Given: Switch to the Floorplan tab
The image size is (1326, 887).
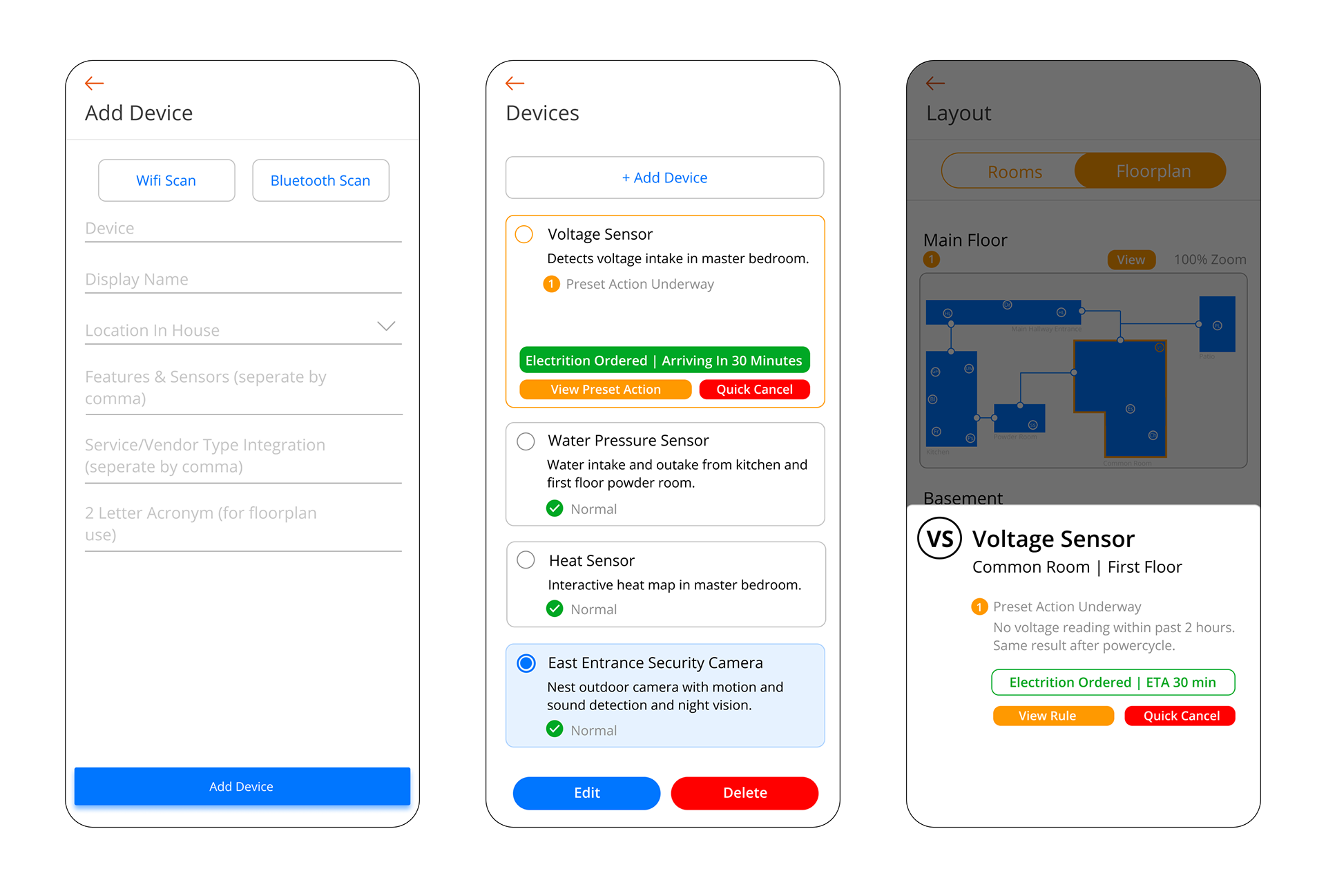Looking at the screenshot, I should (1153, 171).
